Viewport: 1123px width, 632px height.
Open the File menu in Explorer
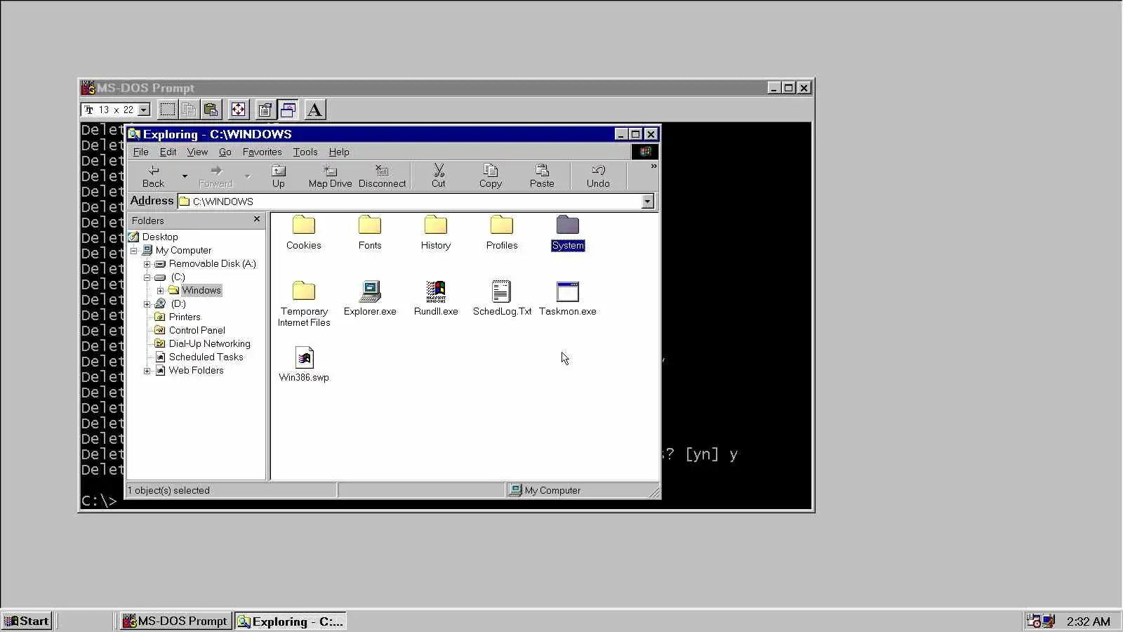pyautogui.click(x=140, y=152)
